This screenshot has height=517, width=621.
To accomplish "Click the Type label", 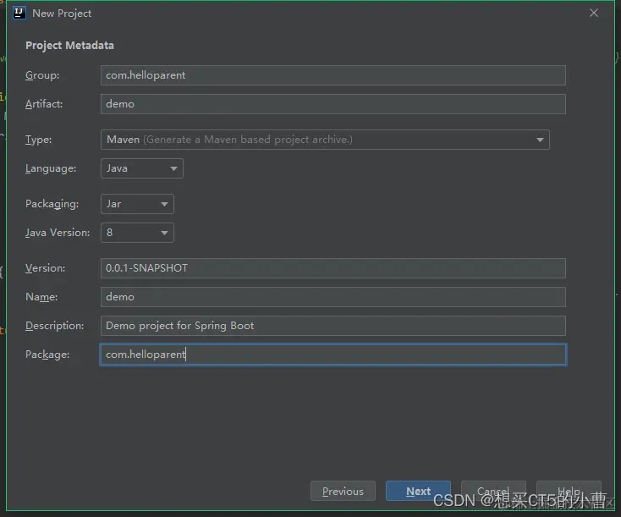I will [x=38, y=140].
